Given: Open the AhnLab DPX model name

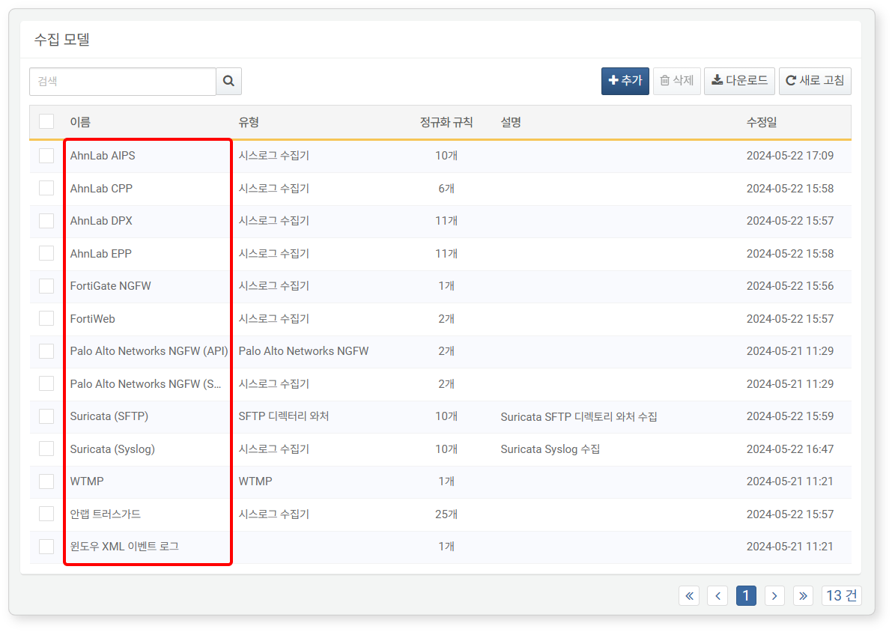Looking at the screenshot, I should click(101, 221).
